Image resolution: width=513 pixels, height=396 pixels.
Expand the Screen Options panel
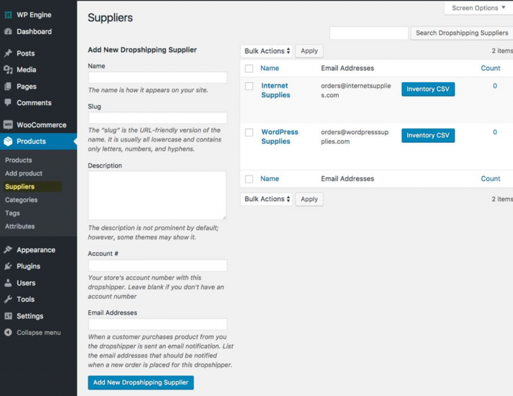tap(478, 8)
